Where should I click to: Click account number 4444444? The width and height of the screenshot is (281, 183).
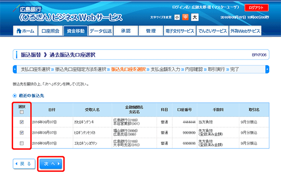point(189,122)
